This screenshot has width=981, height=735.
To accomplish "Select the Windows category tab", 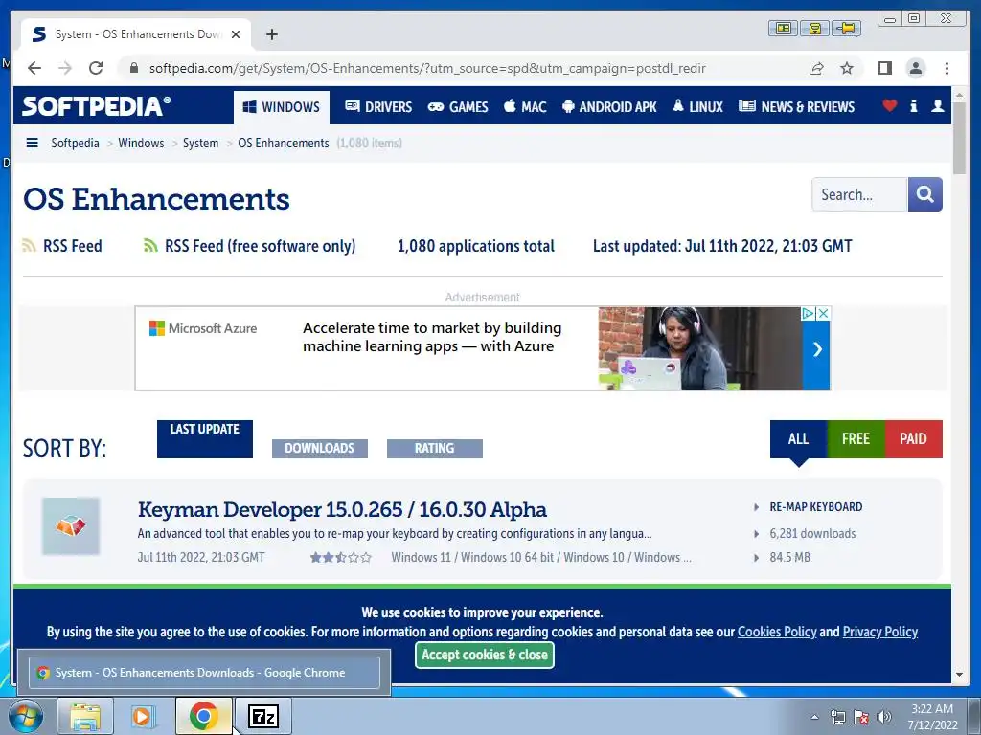I will (281, 107).
